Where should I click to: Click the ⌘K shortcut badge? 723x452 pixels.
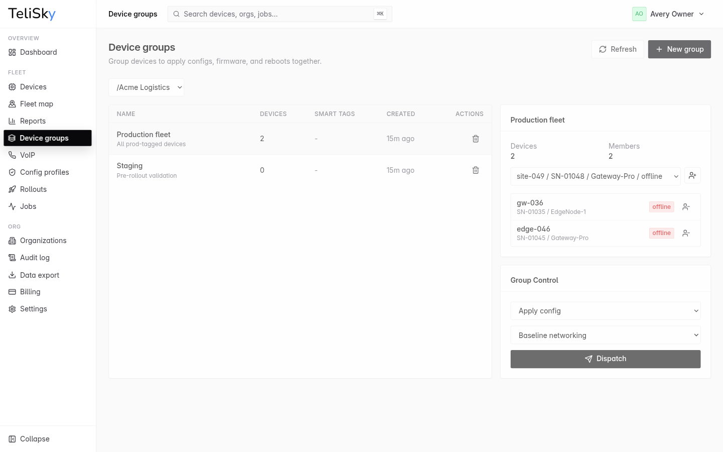(x=380, y=14)
